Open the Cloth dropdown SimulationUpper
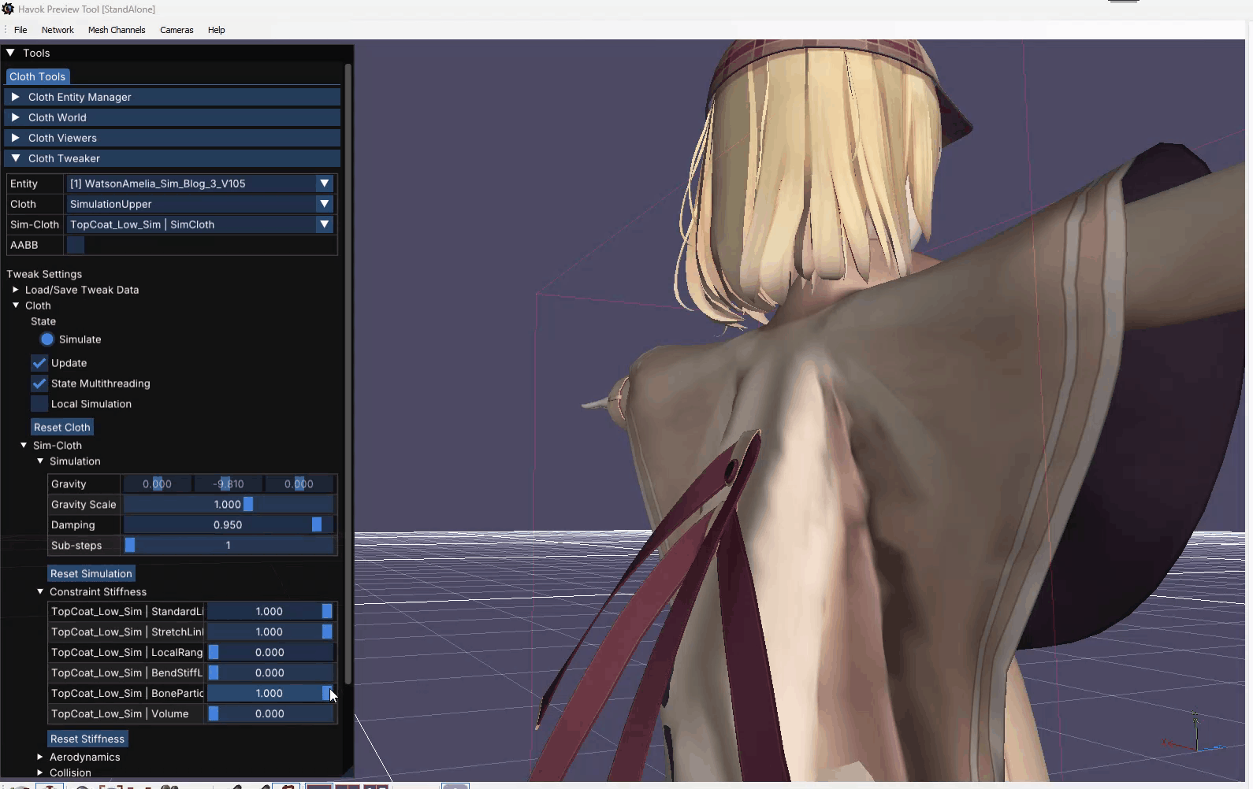The image size is (1253, 789). [x=200, y=204]
